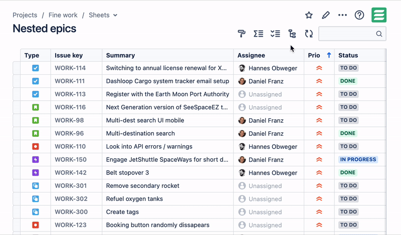Click the priority icon of WORK-96
This screenshot has width=401, height=235.
coord(319,133)
